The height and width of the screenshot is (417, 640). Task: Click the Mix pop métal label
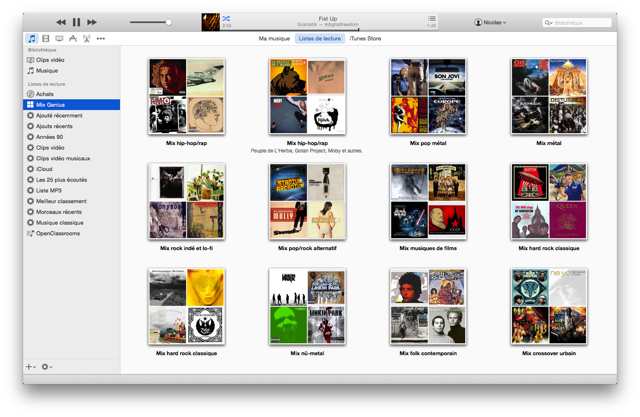pyautogui.click(x=428, y=143)
